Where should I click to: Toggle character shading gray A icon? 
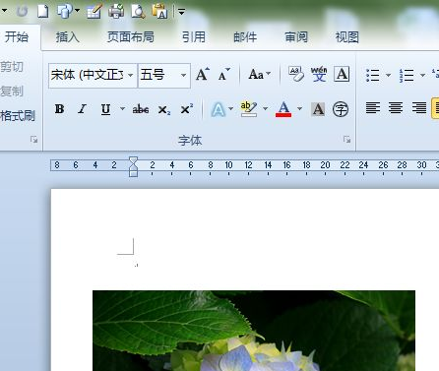click(318, 109)
